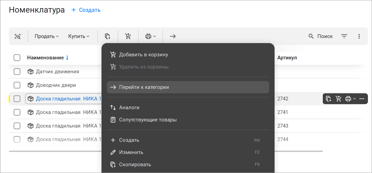This screenshot has height=173, width=372.
Task: Toggle the select-all header checkbox
Action: pyautogui.click(x=17, y=58)
